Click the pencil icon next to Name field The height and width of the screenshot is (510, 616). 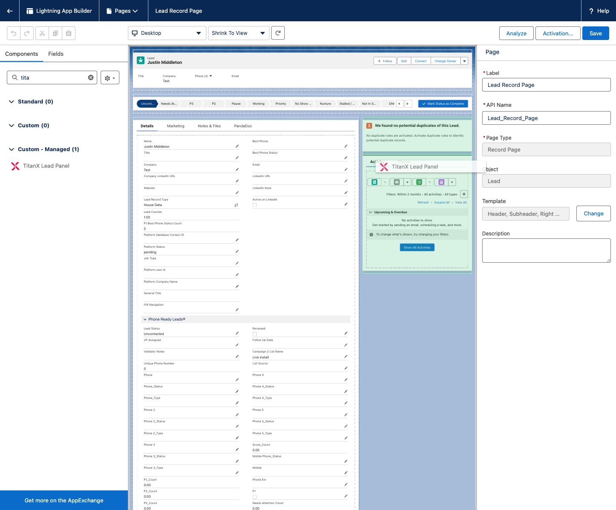[x=237, y=146]
